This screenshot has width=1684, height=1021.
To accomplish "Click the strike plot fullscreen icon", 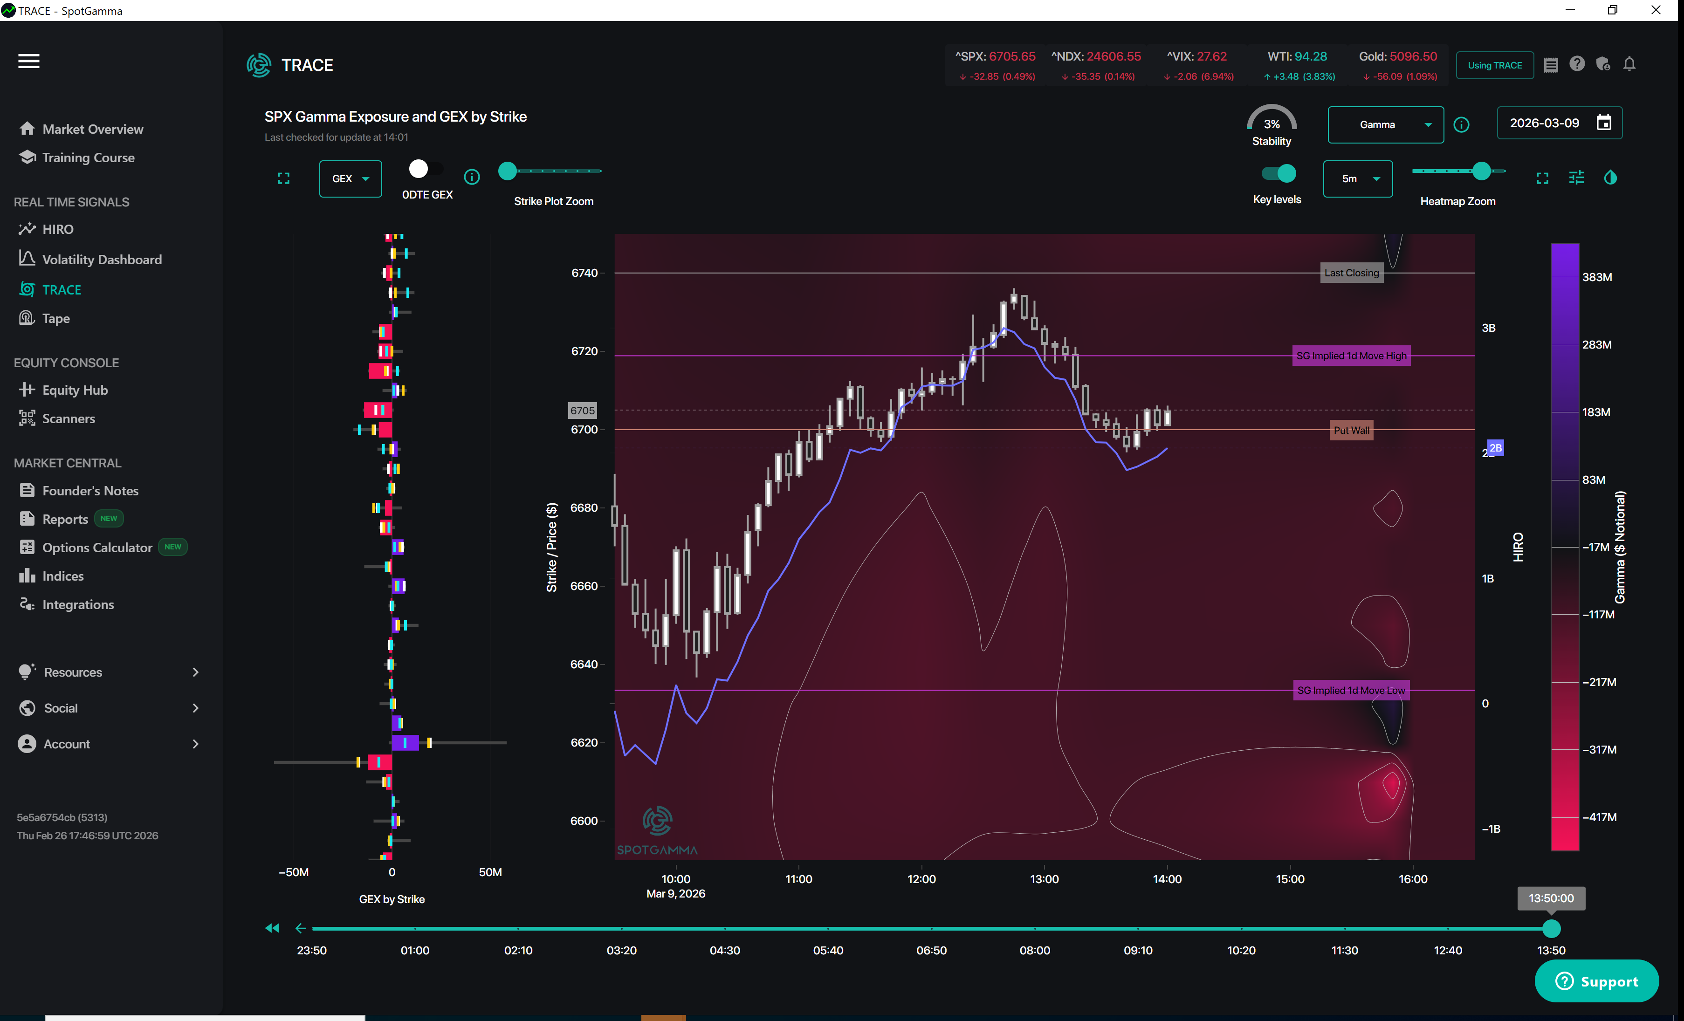I will (x=284, y=178).
